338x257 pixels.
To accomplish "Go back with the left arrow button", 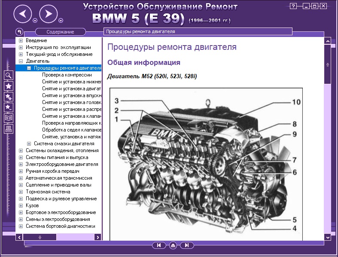I will click(23, 14).
